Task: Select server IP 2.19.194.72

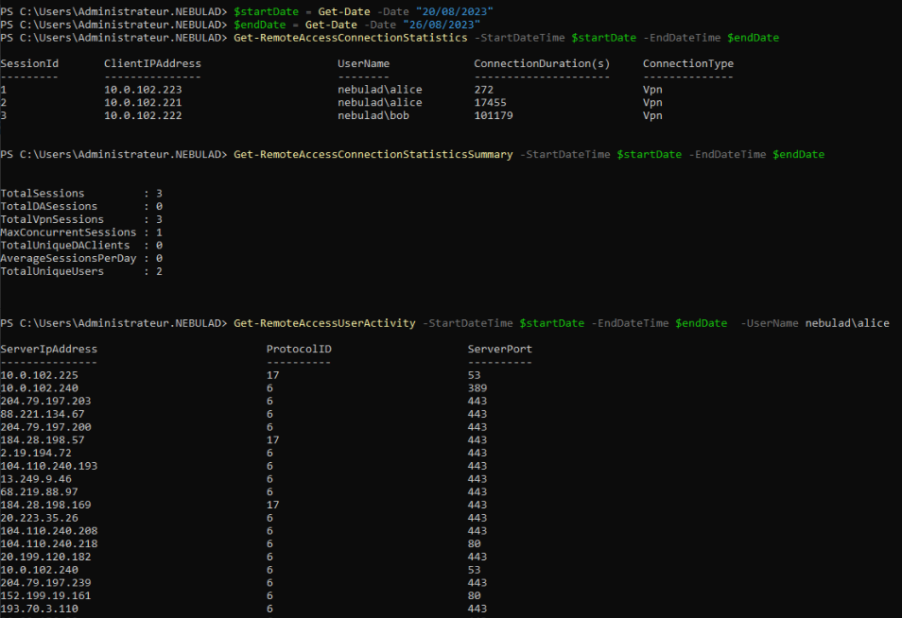Action: 36,453
